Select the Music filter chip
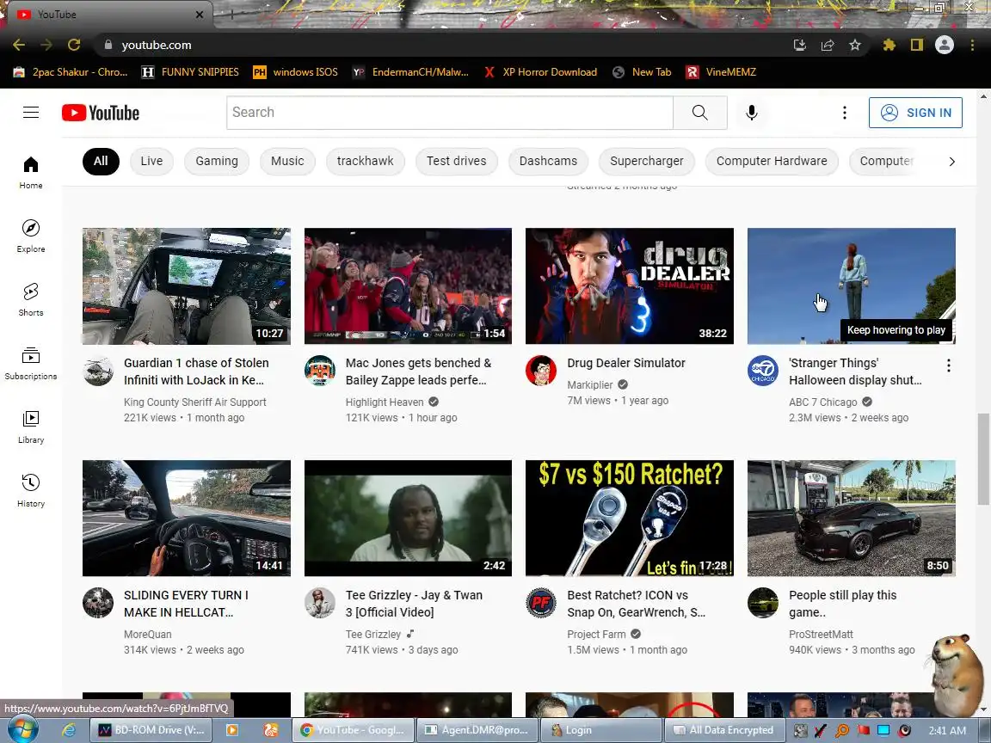Screen dimensions: 991x743 (287, 161)
